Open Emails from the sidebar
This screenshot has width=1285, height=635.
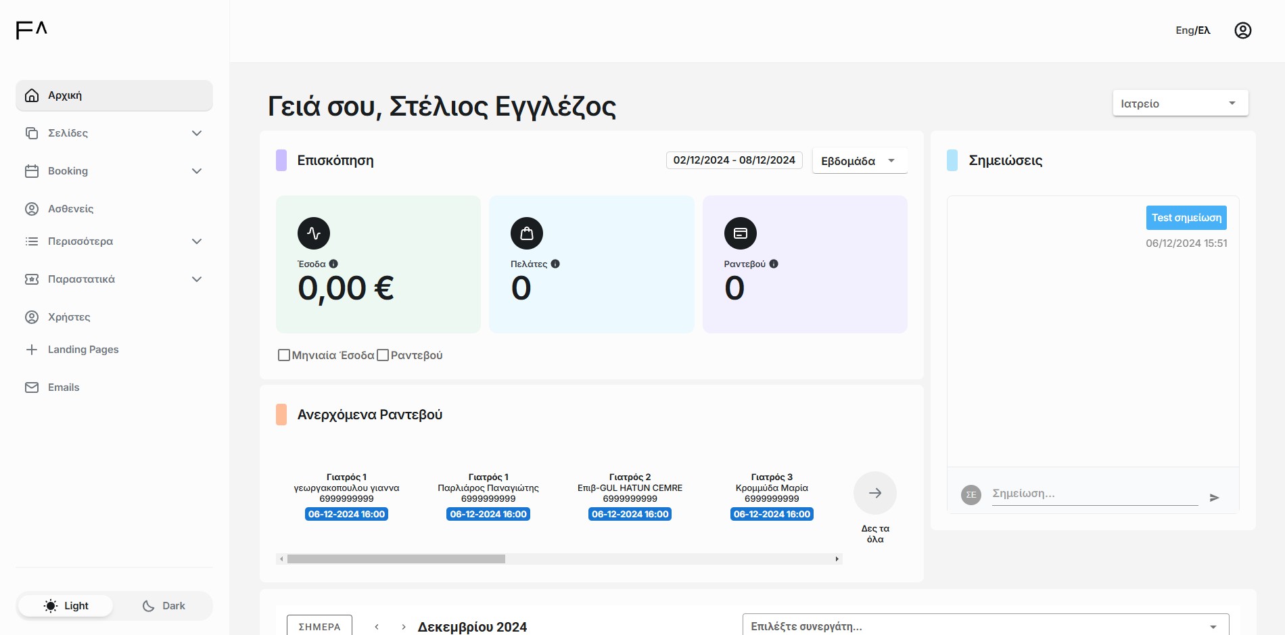coord(64,387)
